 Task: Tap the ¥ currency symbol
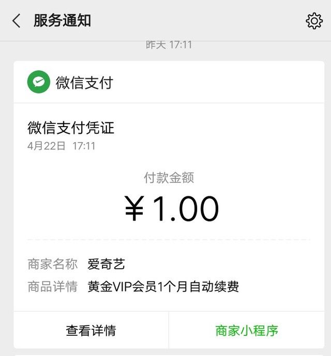point(134,210)
